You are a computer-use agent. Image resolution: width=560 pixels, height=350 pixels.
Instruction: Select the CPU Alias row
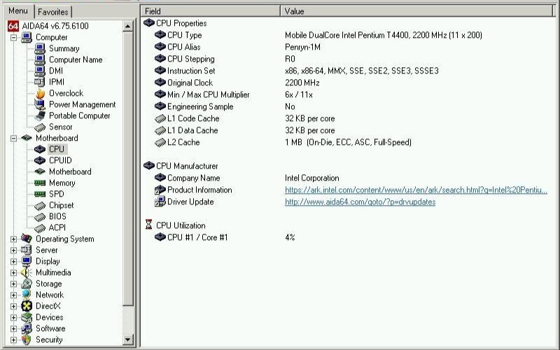(346, 47)
